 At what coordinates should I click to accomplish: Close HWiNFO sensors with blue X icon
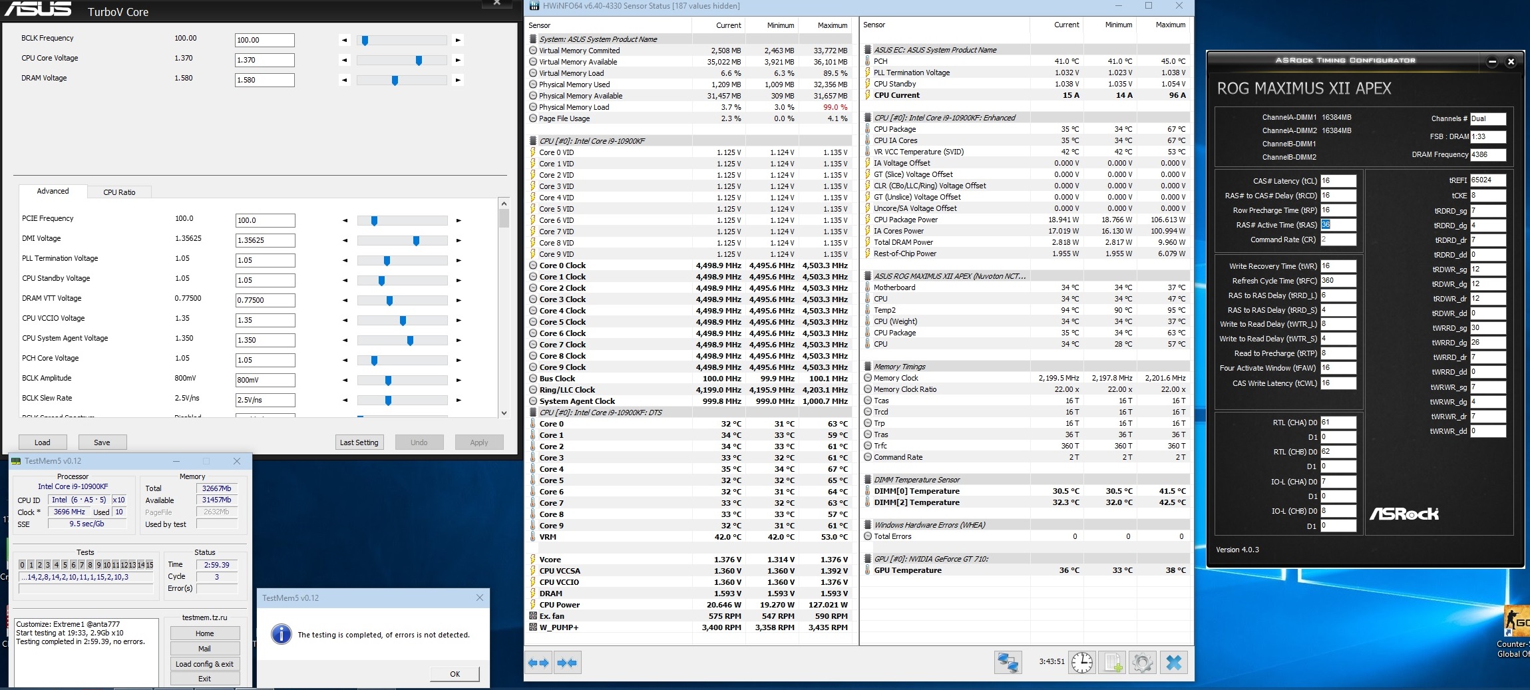point(1174,663)
